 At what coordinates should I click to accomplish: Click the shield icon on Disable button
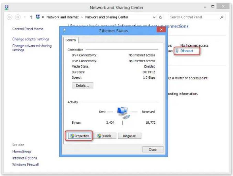click(99, 136)
